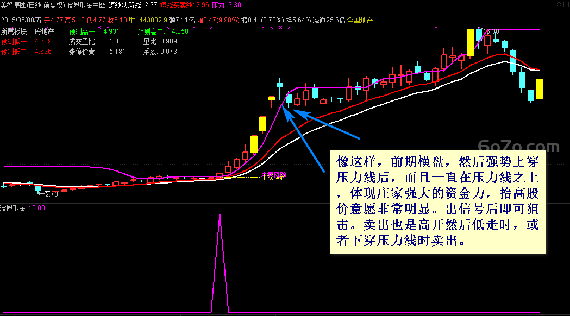Click the 2.73 low price arrow marker
This screenshot has height=316, width=570.
[x=48, y=194]
